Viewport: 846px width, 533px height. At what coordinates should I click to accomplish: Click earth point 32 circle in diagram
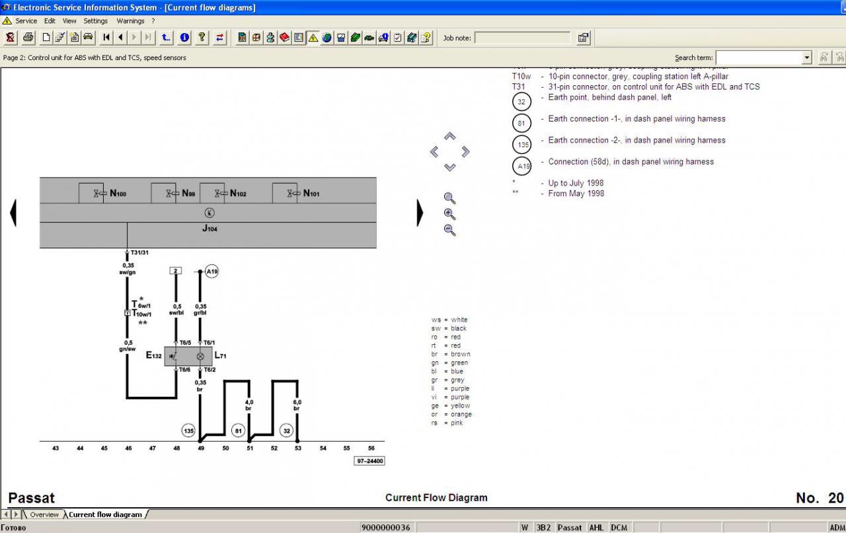pyautogui.click(x=286, y=431)
